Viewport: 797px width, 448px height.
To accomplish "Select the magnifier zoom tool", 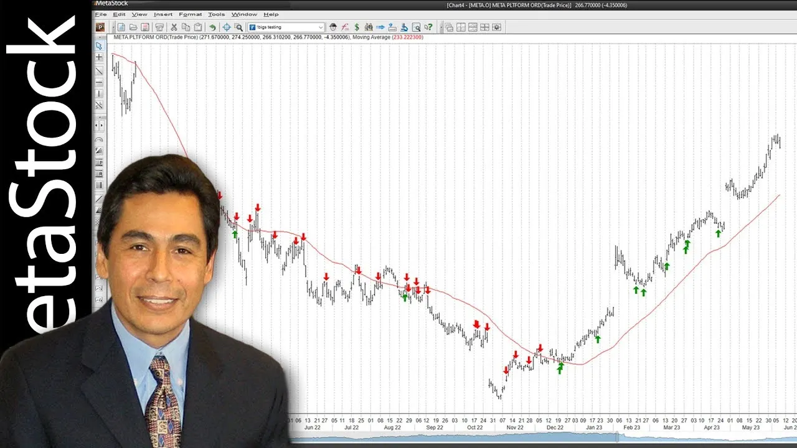I will point(238,27).
